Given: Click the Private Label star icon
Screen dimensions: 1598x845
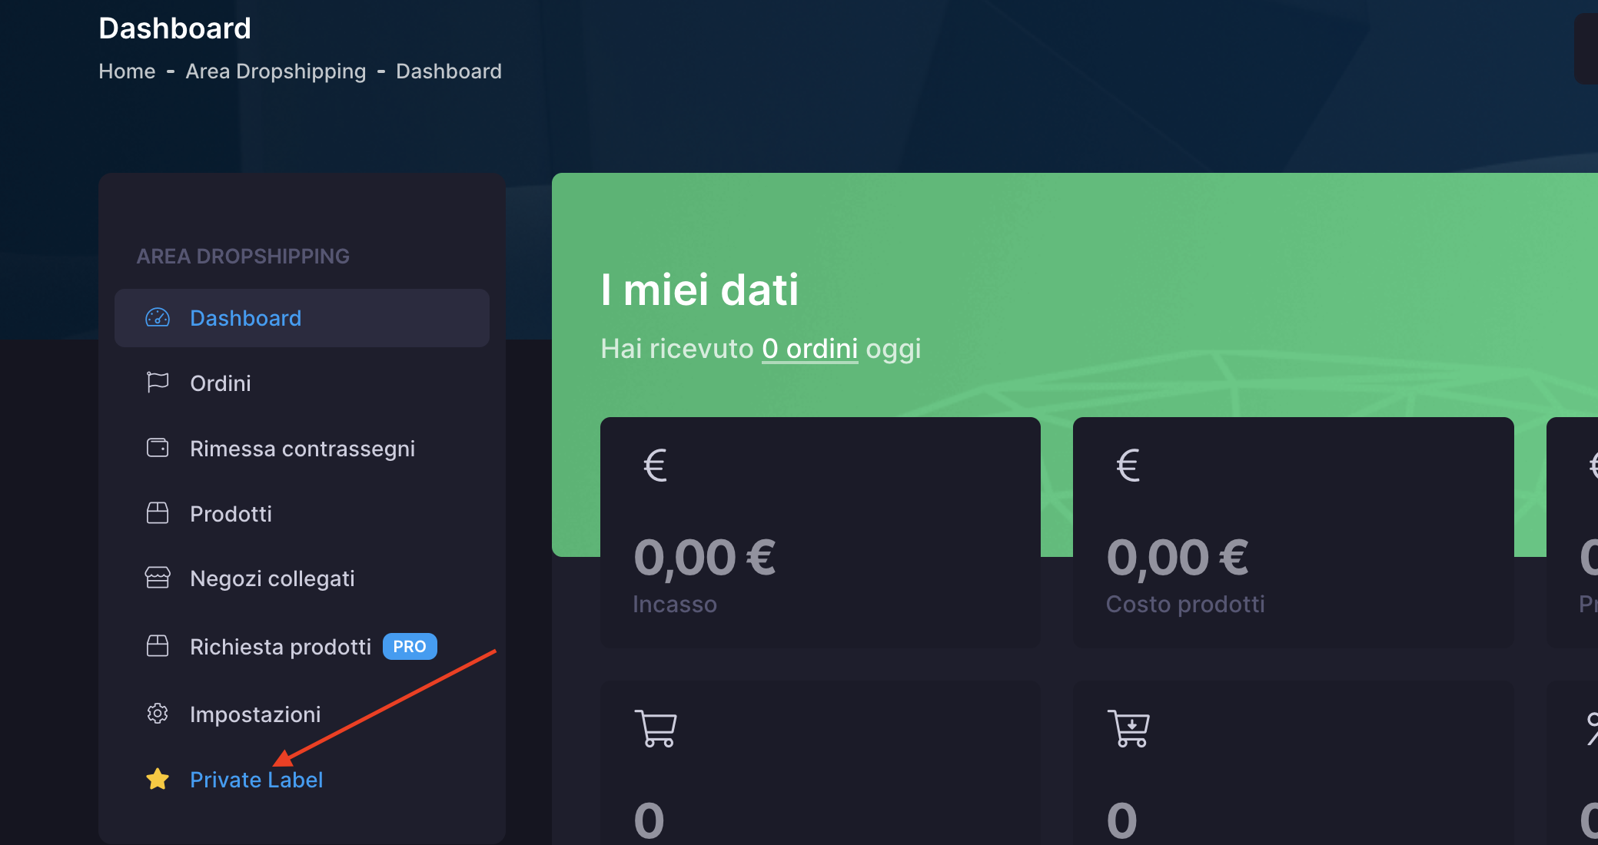Looking at the screenshot, I should pyautogui.click(x=158, y=779).
